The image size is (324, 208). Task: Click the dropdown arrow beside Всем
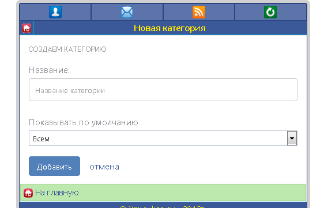tap(292, 138)
